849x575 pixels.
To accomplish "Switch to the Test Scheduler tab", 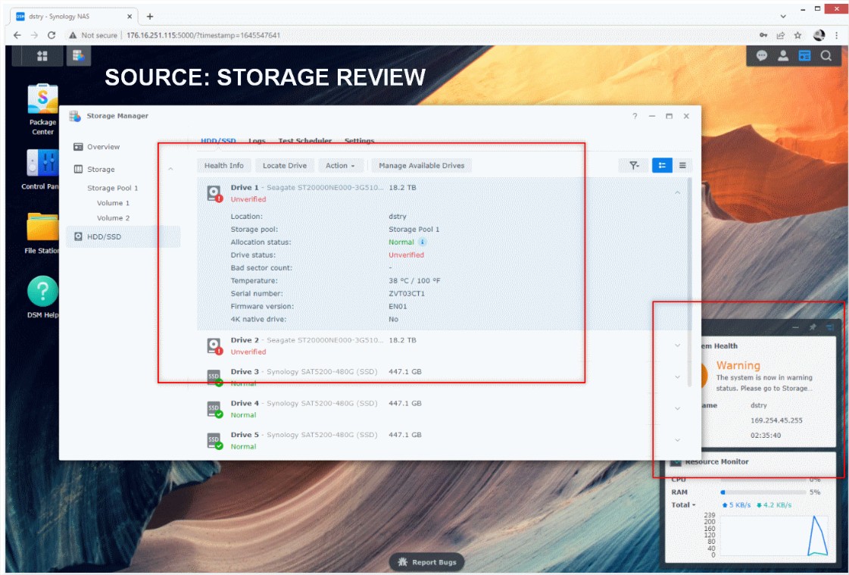I will pos(304,141).
